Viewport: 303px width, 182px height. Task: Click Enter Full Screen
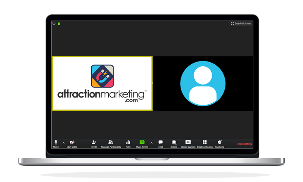(x=241, y=23)
